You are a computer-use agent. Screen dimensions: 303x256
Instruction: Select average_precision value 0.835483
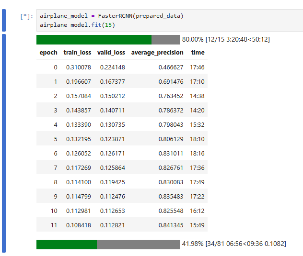pos(171,196)
